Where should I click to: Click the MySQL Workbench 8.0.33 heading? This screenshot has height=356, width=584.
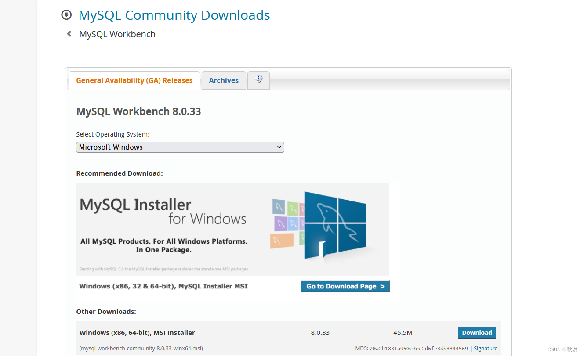click(x=138, y=111)
